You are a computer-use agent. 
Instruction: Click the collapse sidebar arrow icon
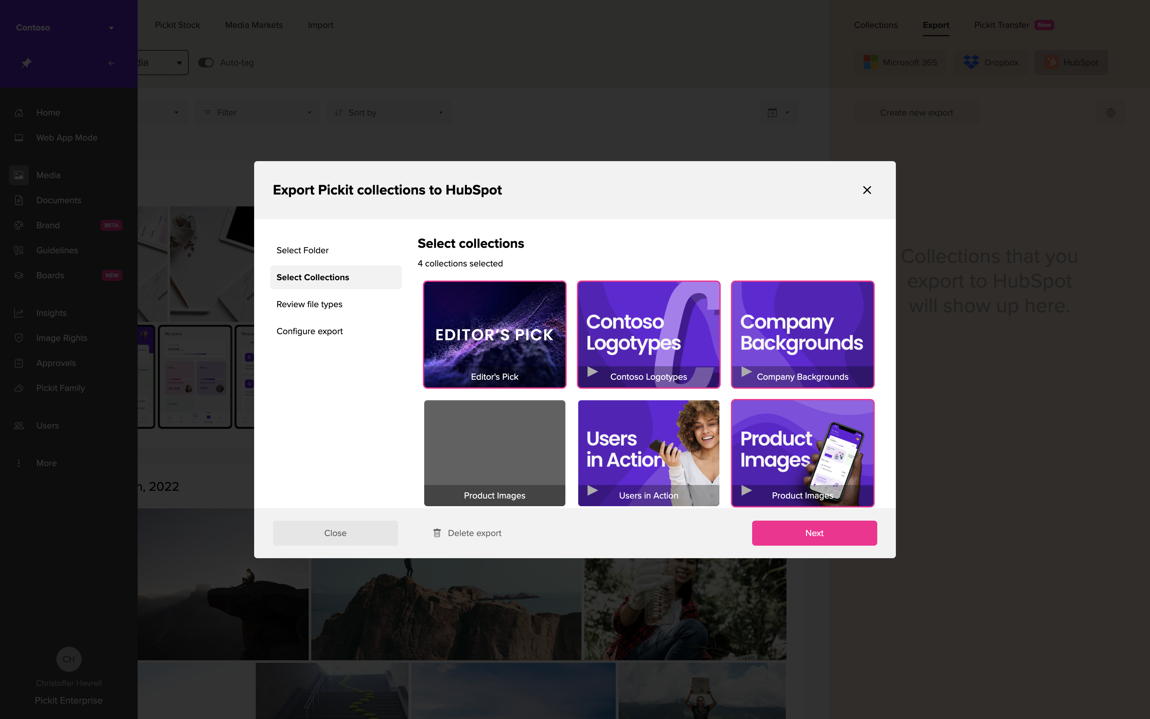tap(111, 63)
